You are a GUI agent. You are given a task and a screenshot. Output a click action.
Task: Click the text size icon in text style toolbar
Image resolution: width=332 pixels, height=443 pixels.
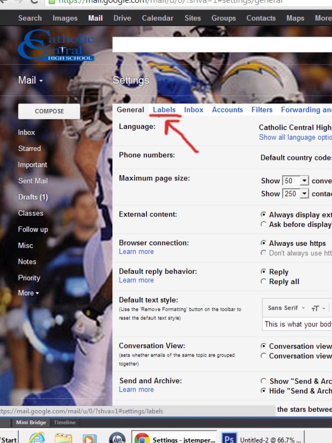pyautogui.click(x=315, y=308)
